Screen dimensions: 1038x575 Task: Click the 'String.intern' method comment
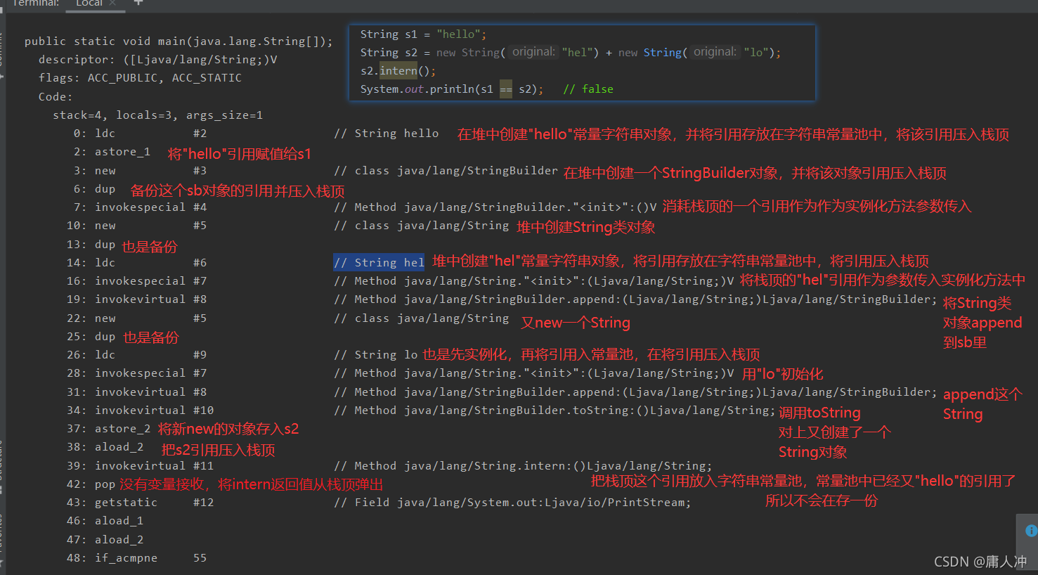(x=523, y=466)
